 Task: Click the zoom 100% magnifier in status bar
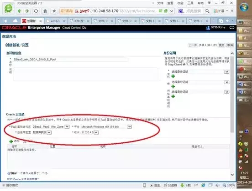pyautogui.click(x=224, y=185)
